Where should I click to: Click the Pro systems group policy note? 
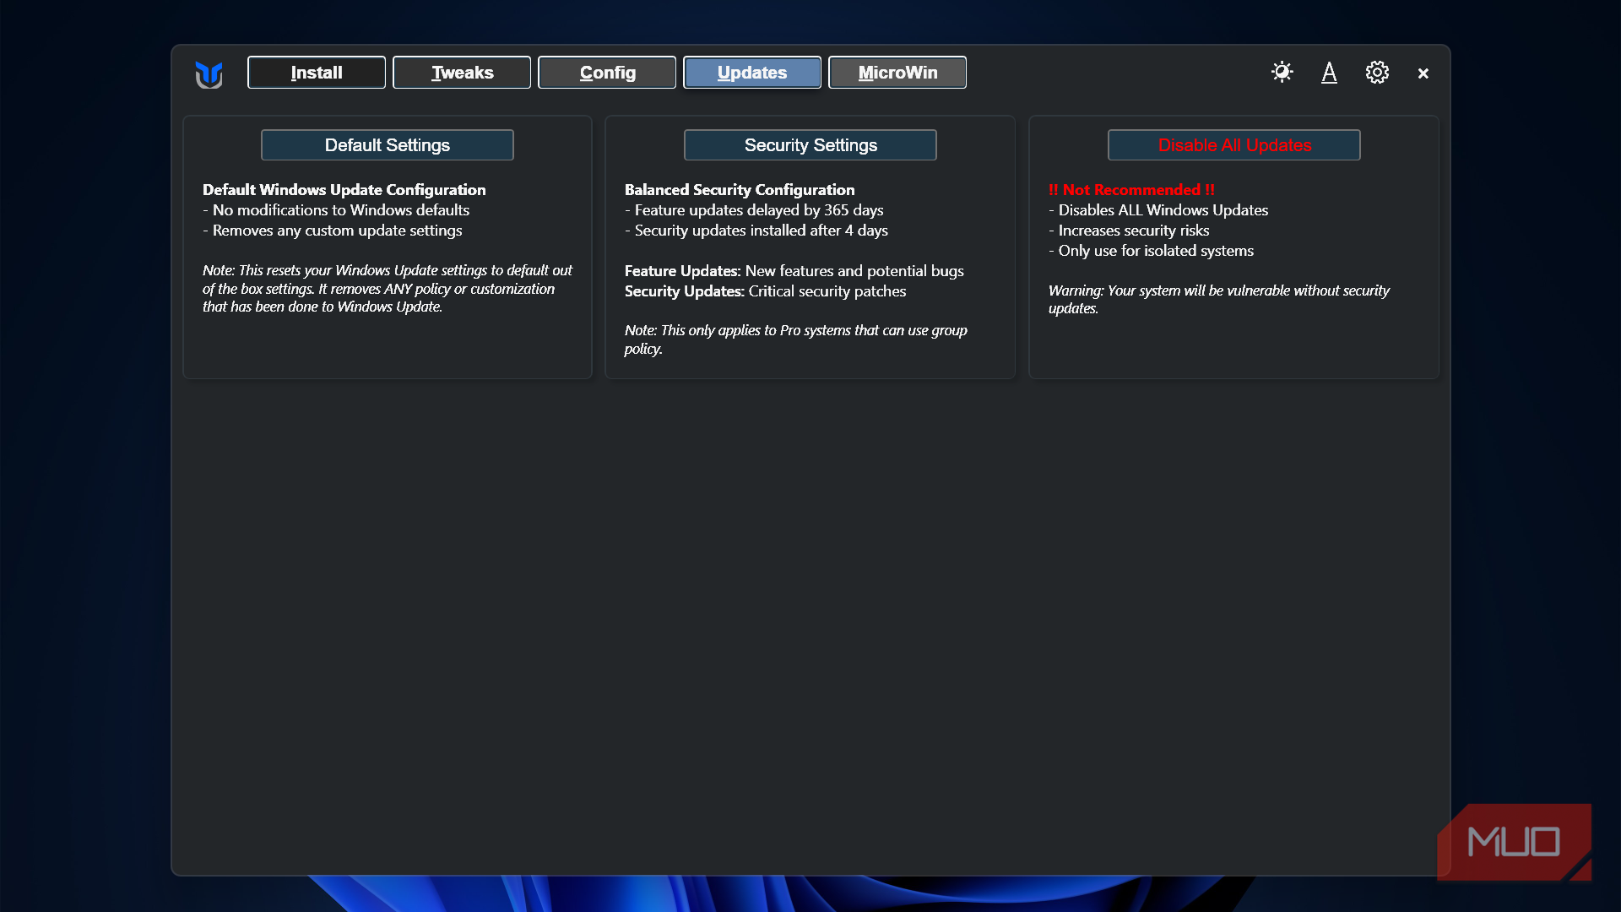796,339
